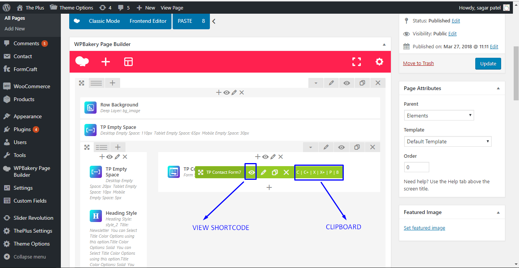Image resolution: width=519 pixels, height=268 pixels.
Task: Delete the inner row
Action: point(373,147)
